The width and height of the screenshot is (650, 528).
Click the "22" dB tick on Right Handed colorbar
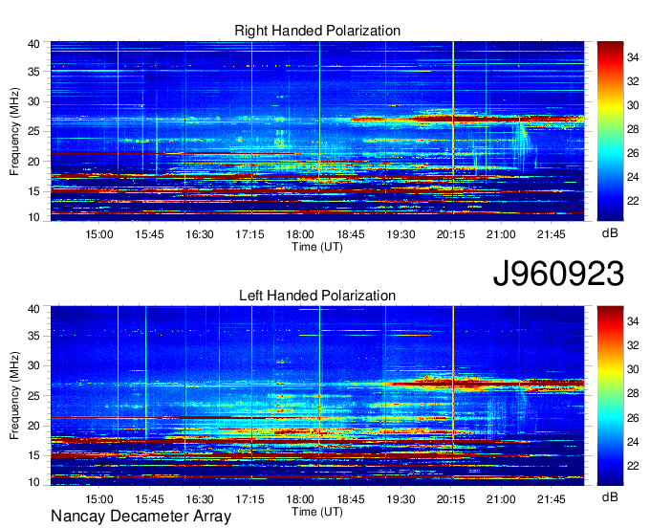[633, 201]
